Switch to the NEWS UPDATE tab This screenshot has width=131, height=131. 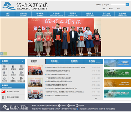[55, 62]
